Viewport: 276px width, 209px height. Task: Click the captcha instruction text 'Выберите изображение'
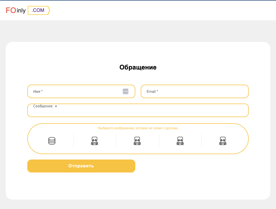(x=138, y=128)
